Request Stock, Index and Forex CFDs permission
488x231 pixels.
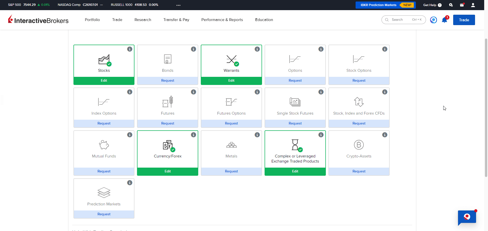[x=359, y=123]
